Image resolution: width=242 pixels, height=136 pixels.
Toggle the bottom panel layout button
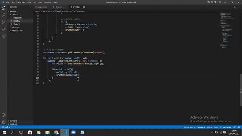pos(212,2)
